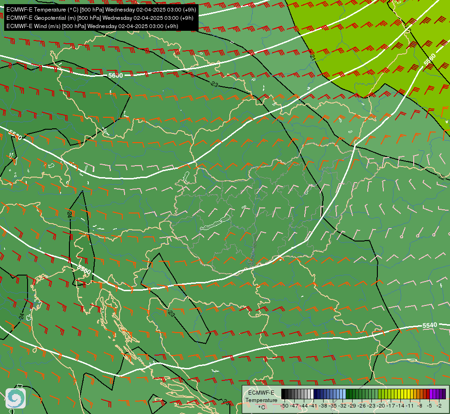
Task: Pick the white swatch just left of the navy colorbar section
Action: pyautogui.click(x=312, y=394)
